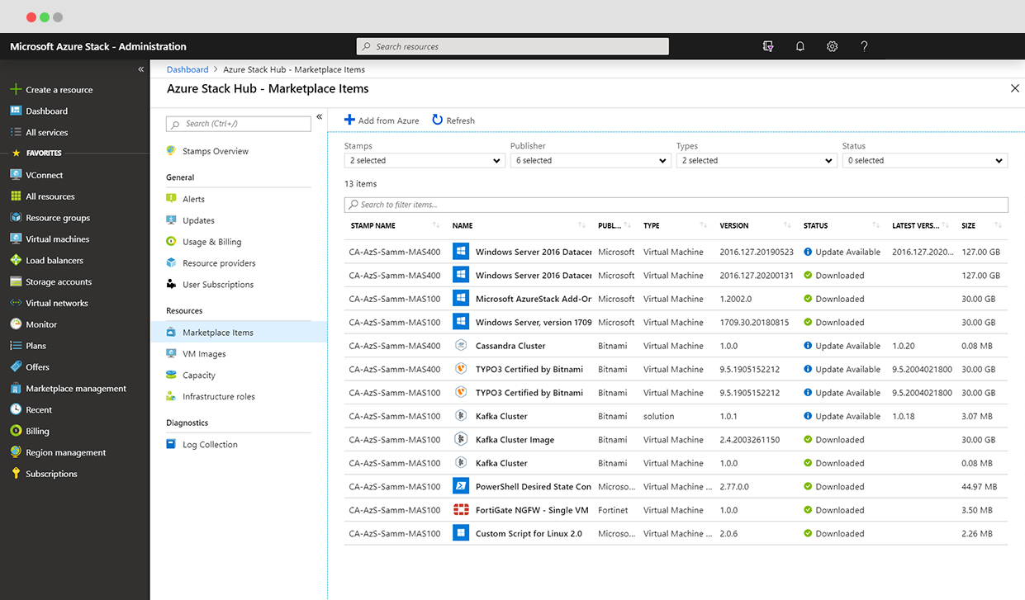1025x600 pixels.
Task: Collapse the Marketplace Items left pane
Action: (320, 116)
